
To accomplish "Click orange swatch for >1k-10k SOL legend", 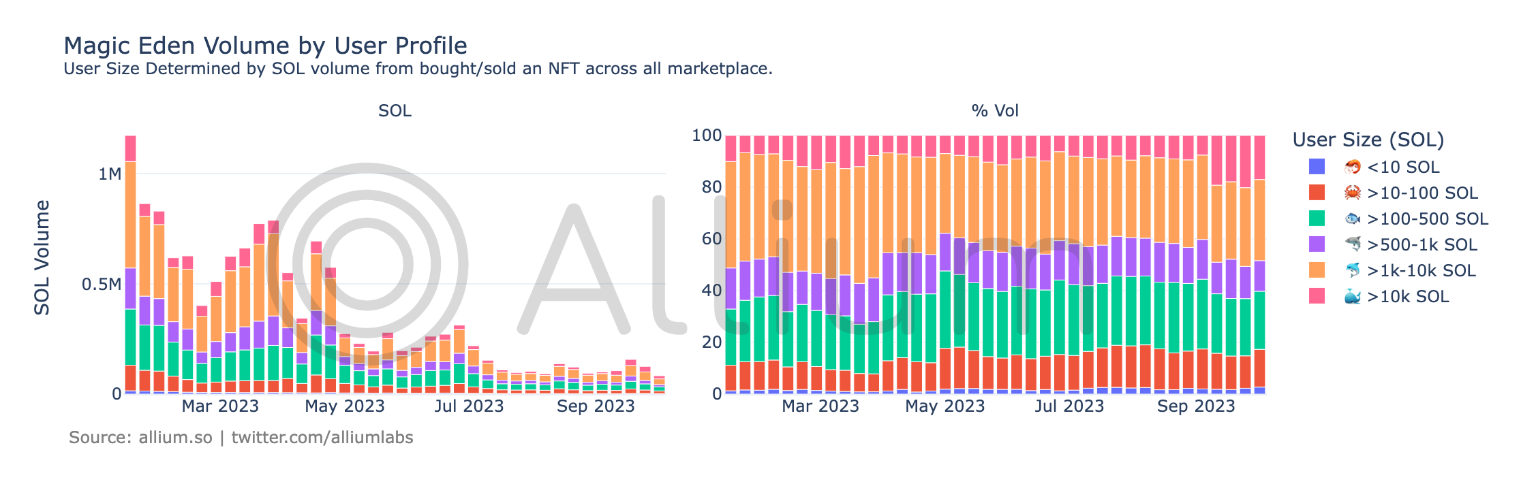I will [1317, 270].
